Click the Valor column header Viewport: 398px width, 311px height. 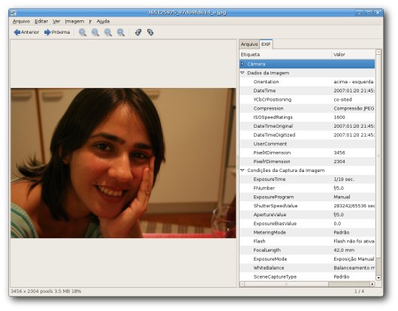click(353, 54)
